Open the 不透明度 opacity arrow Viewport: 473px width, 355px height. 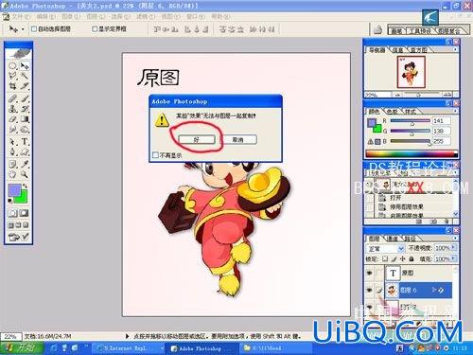(x=453, y=248)
